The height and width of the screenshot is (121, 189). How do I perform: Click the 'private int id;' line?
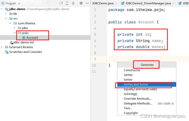click(x=134, y=35)
